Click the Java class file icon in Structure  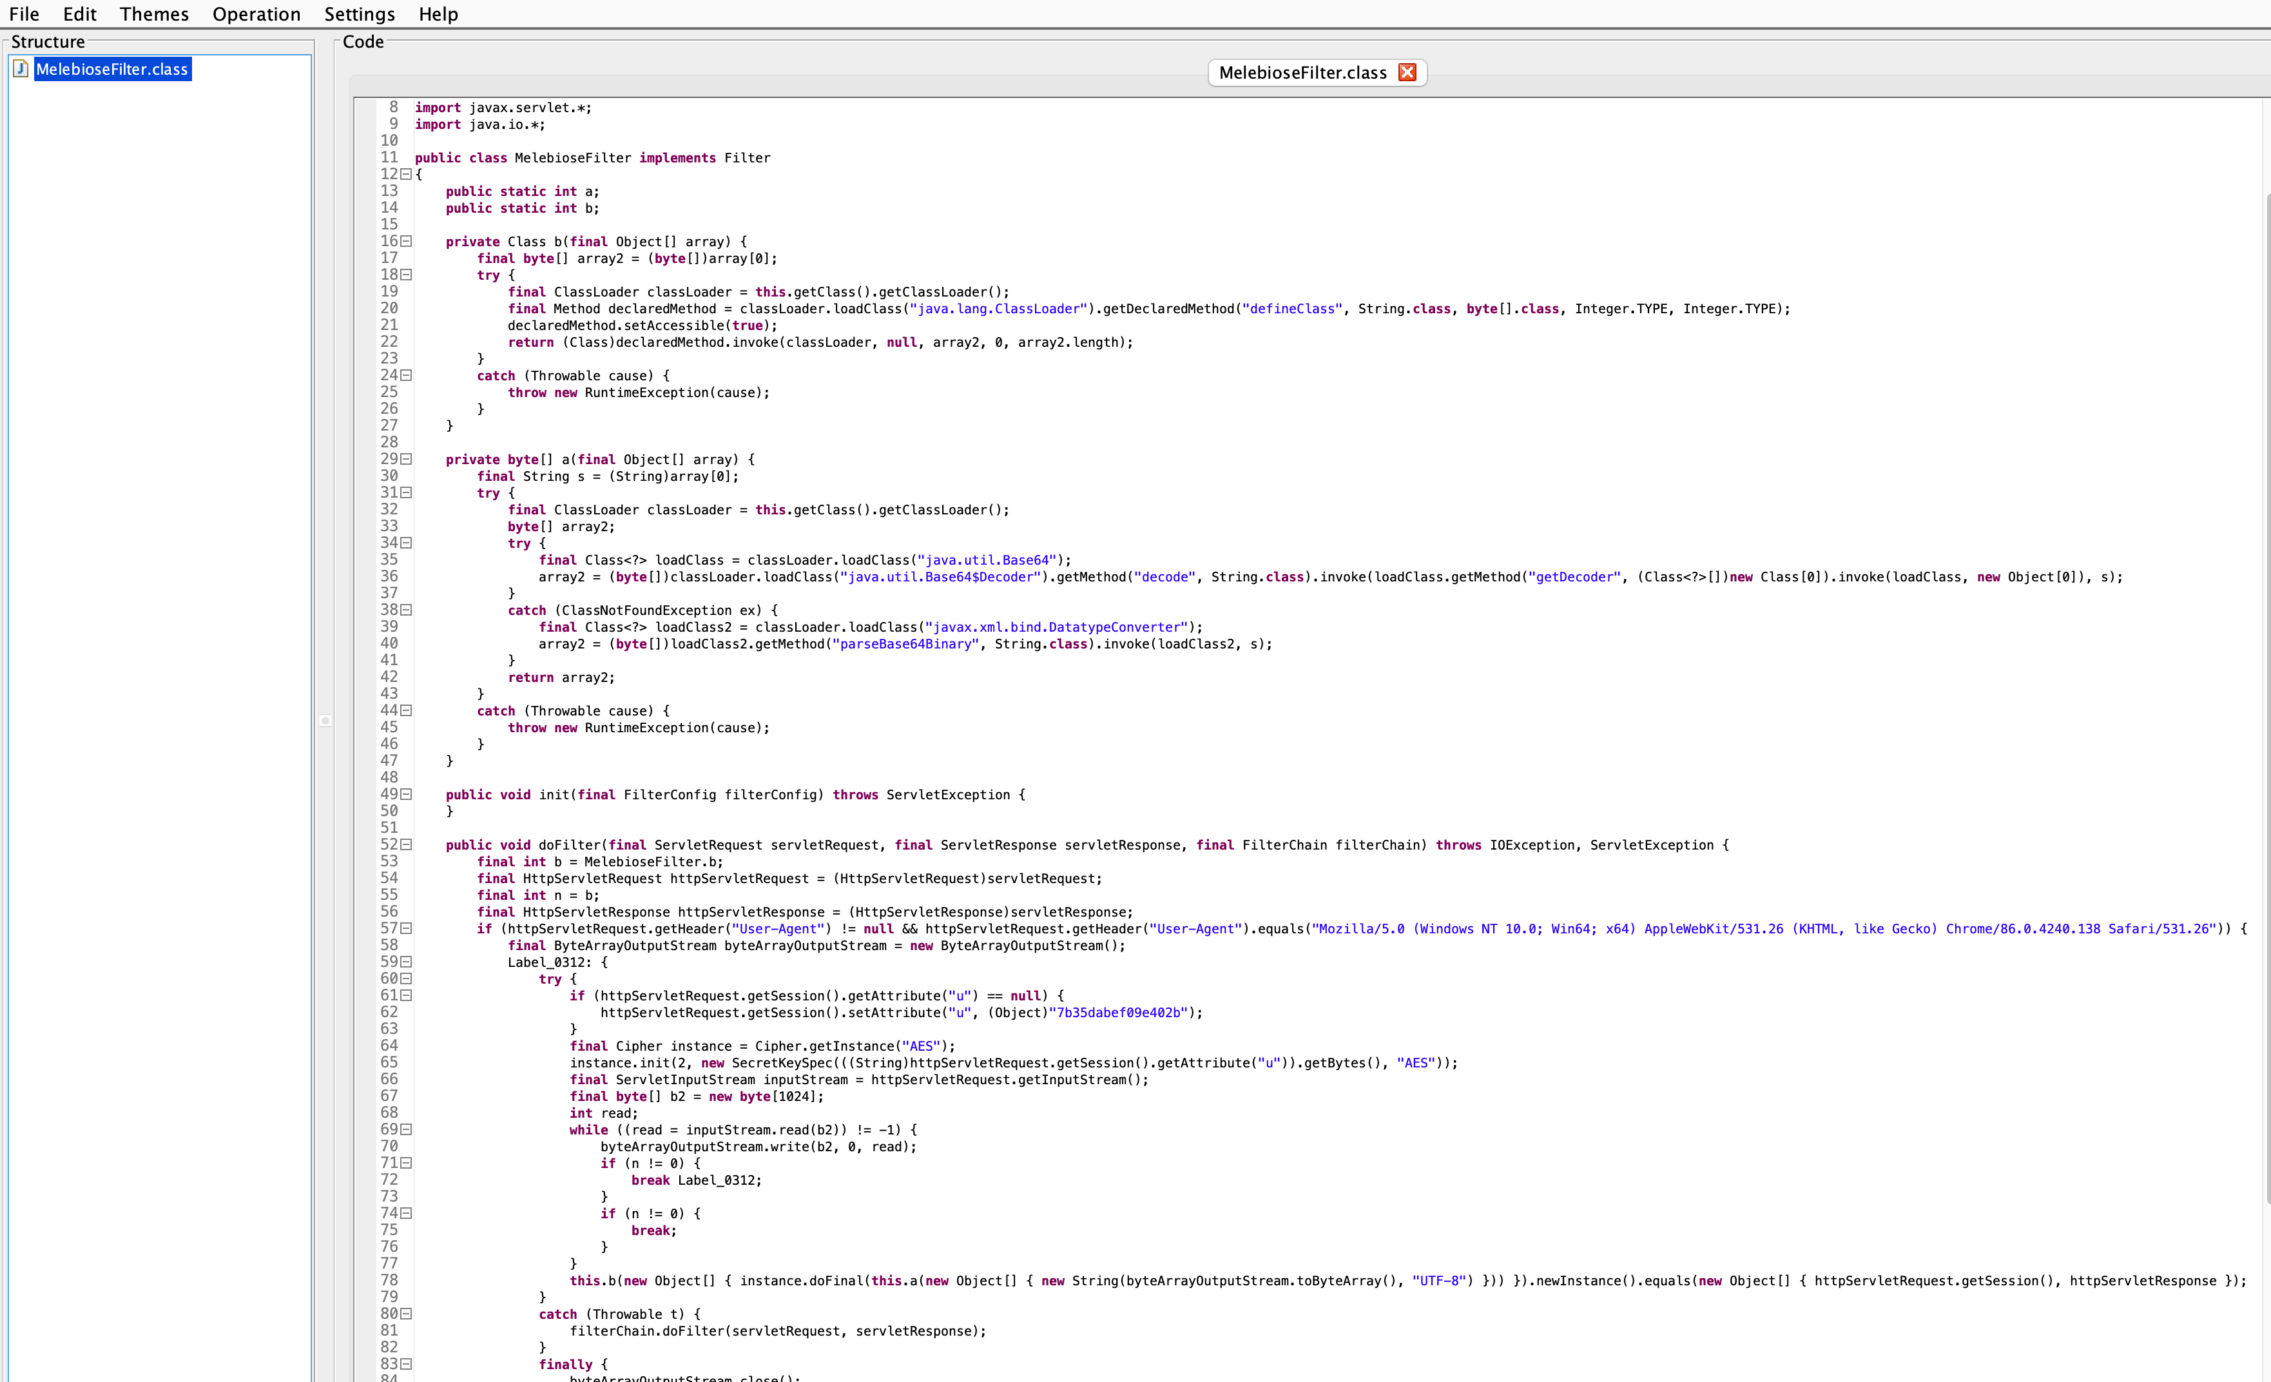coord(20,69)
